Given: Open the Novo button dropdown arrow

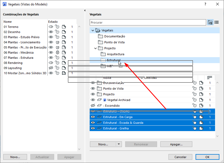Looking at the screenshot, I should (119, 144).
